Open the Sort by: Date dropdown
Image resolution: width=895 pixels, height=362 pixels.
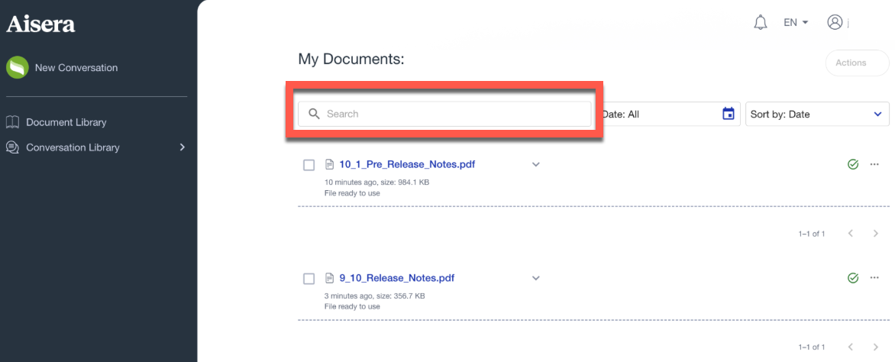point(816,114)
